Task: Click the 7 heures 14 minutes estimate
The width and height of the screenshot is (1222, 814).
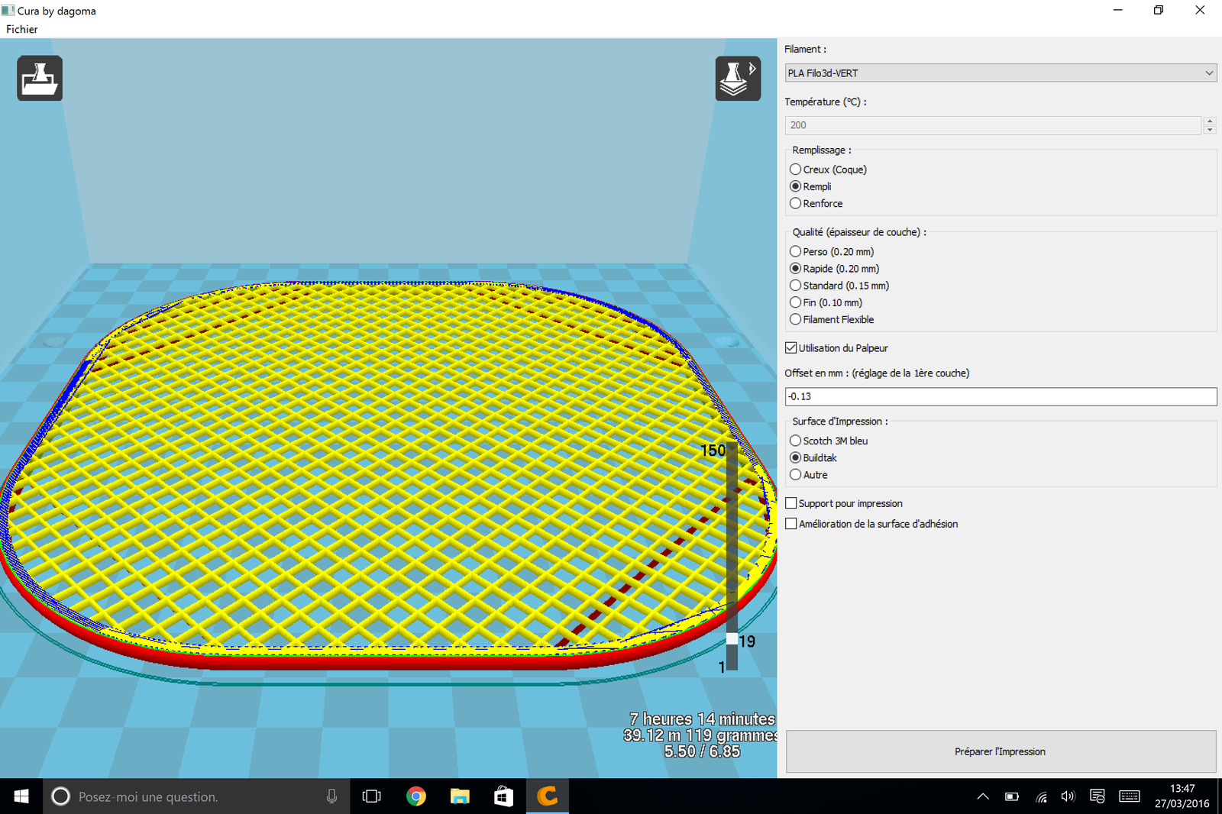Action: (703, 719)
